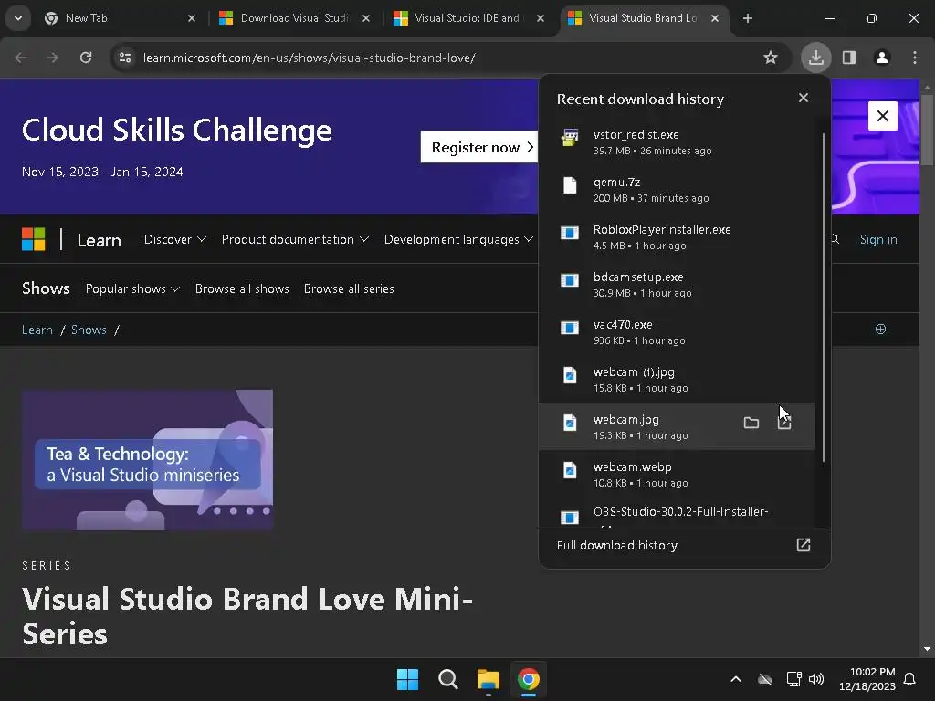Switch to Visual Studio: IDE tab
Screen dimensions: 935x701
coord(468,18)
